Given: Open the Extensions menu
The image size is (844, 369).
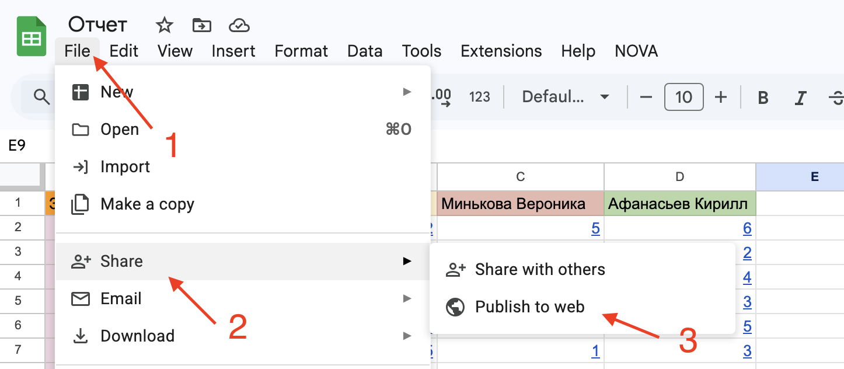Looking at the screenshot, I should 501,51.
